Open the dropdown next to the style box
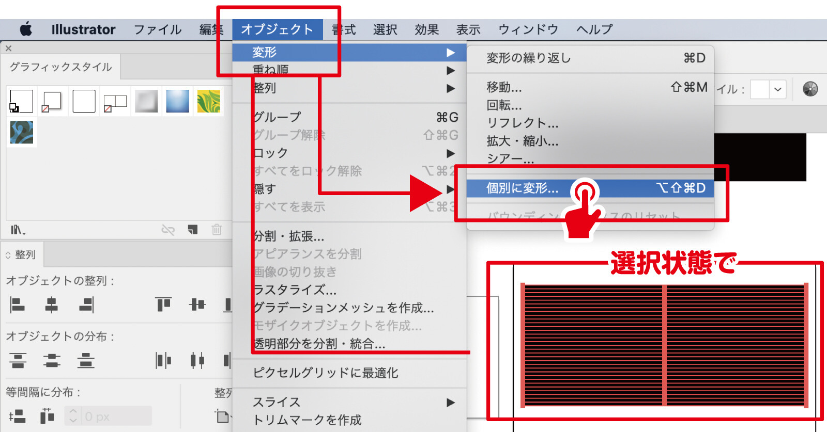This screenshot has height=432, width=827. (x=777, y=89)
